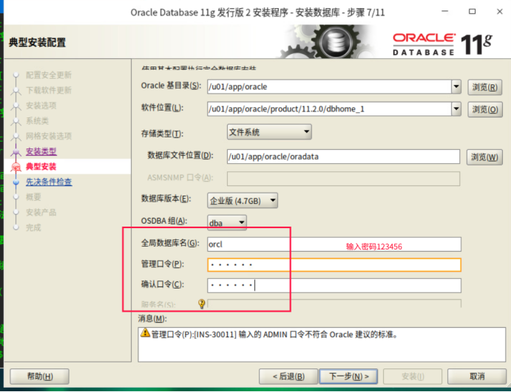
Task: Click the 网格安装选项 step
Action: [x=49, y=136]
